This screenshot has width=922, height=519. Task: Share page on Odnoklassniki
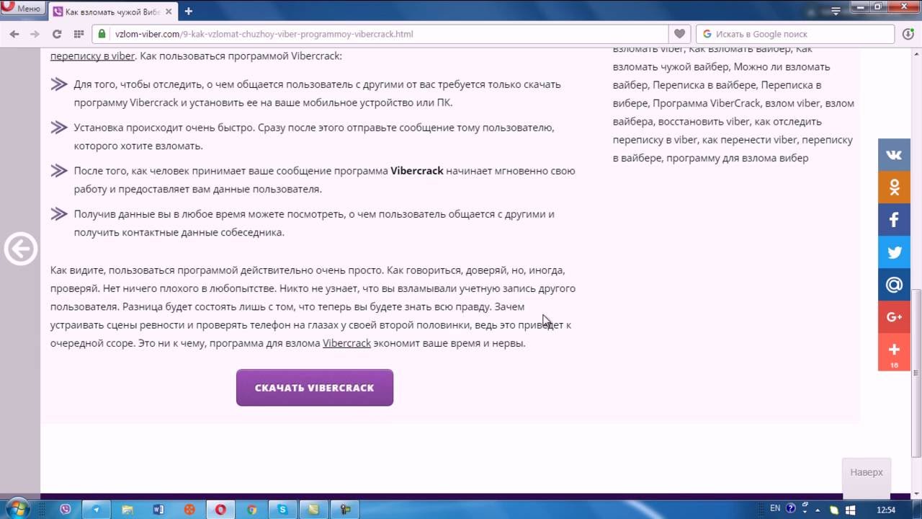(x=894, y=187)
